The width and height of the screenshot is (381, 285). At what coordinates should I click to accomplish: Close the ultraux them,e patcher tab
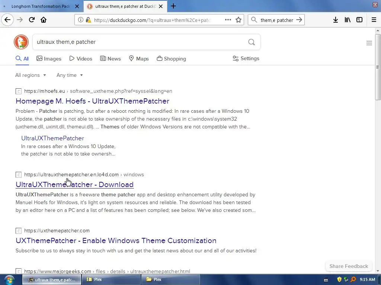[x=161, y=6]
